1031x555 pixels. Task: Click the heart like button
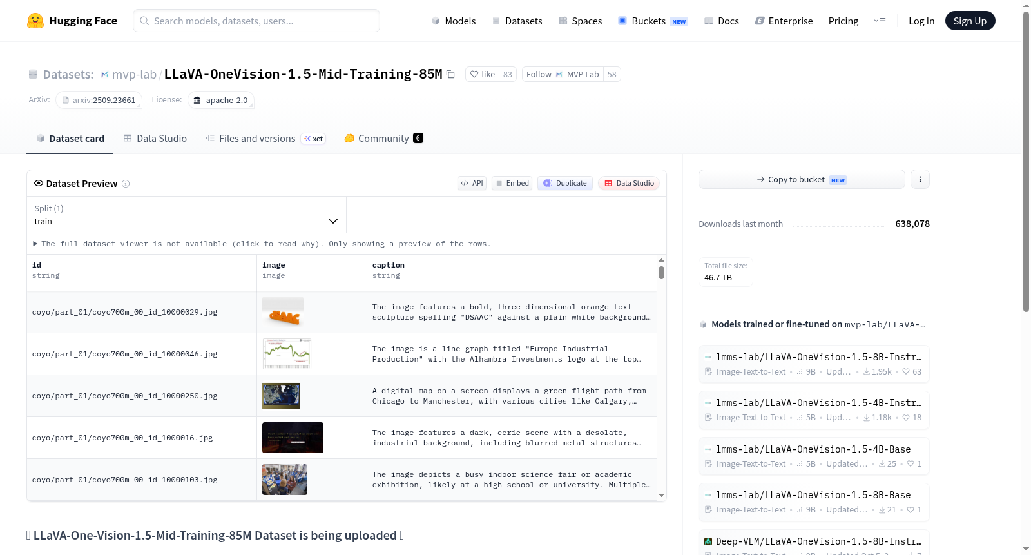click(482, 74)
